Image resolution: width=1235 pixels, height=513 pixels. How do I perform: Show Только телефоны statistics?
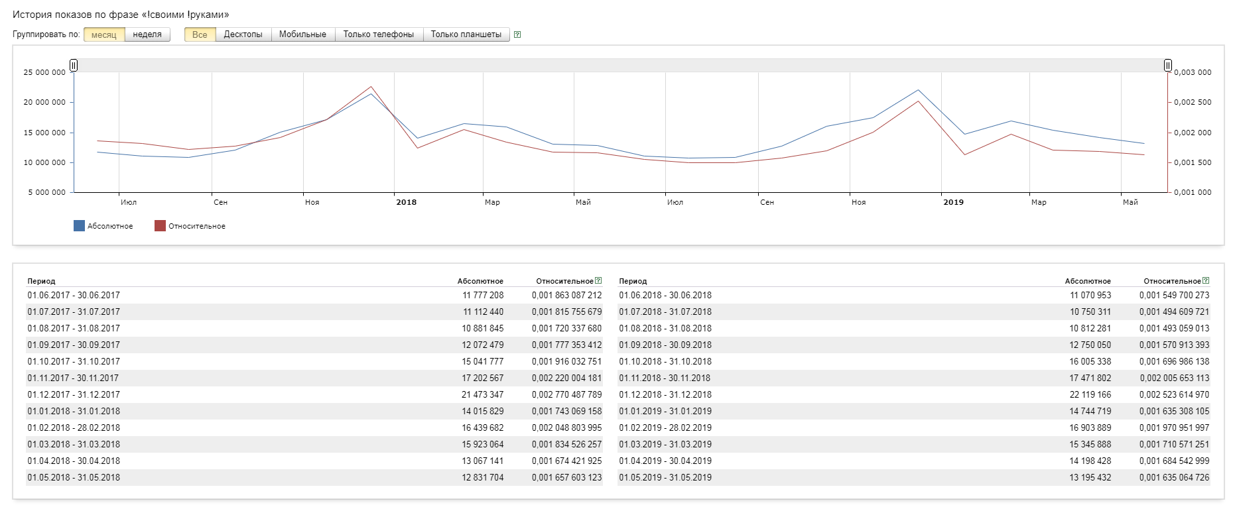tap(379, 34)
